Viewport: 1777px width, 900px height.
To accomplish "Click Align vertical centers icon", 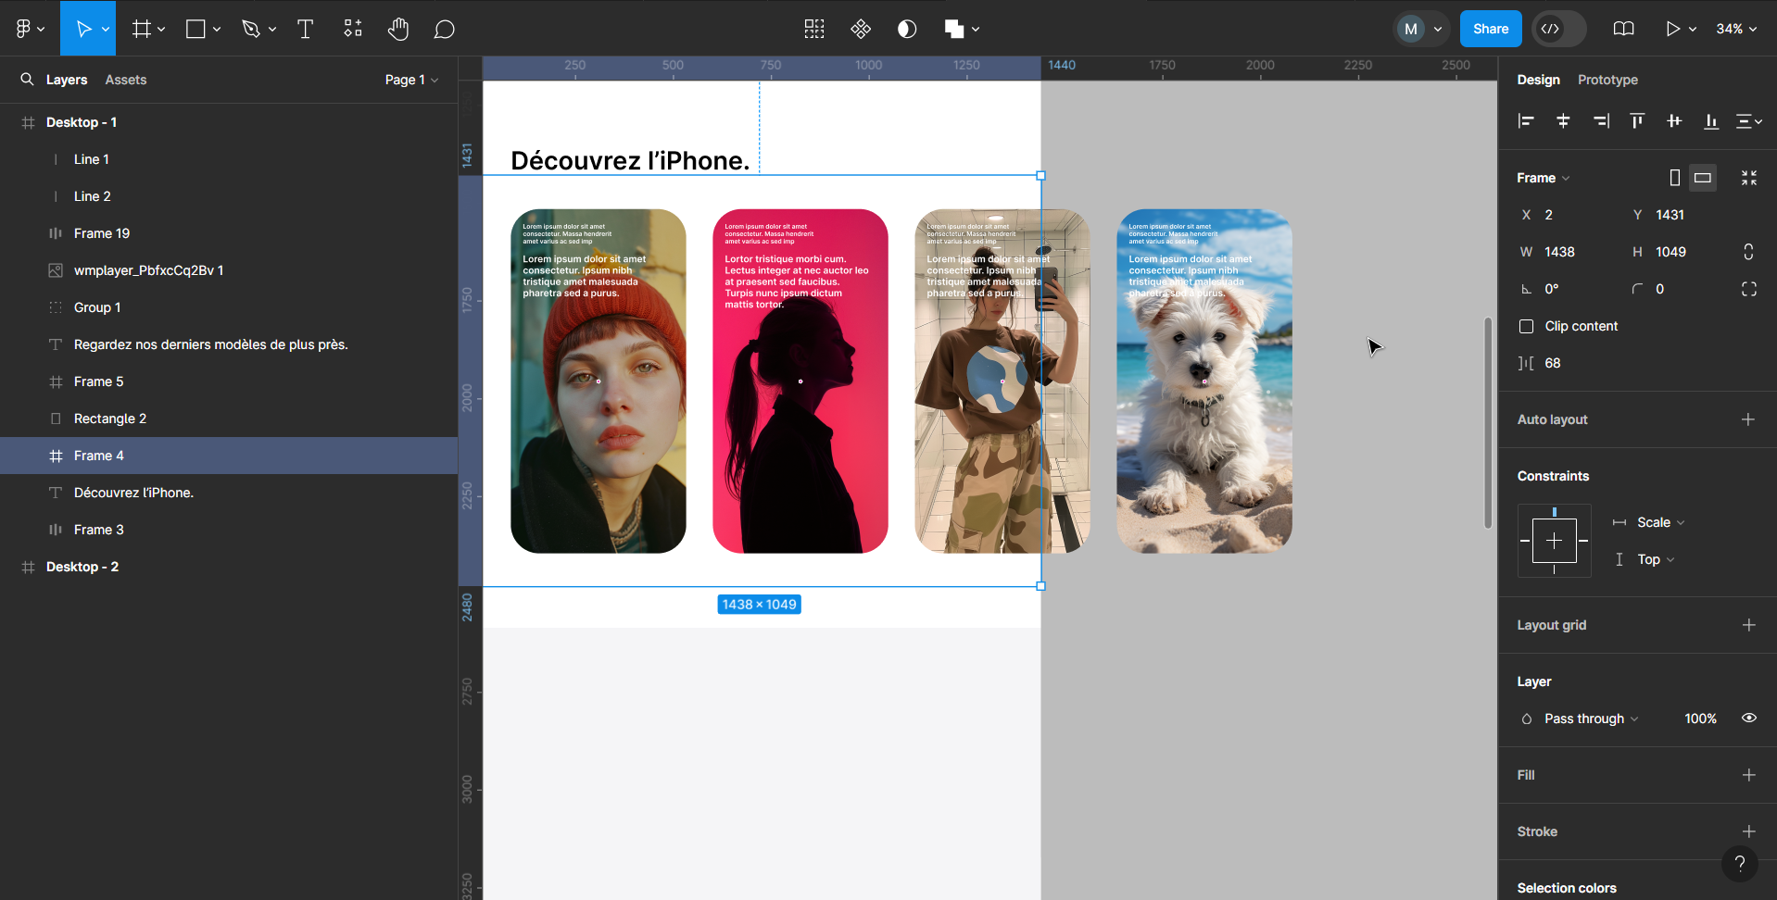I will click(1674, 121).
